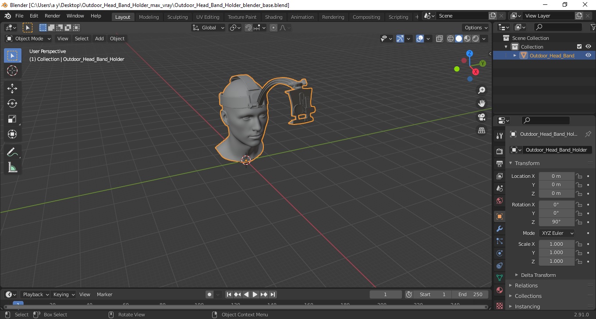Toggle pin on properties object header
Screen dimensions: 596x319
click(588, 134)
